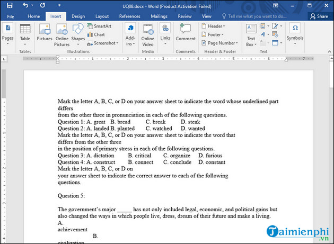This screenshot has height=244, width=334.
Task: Click answer option 'B. planted'
Action: tap(122, 129)
